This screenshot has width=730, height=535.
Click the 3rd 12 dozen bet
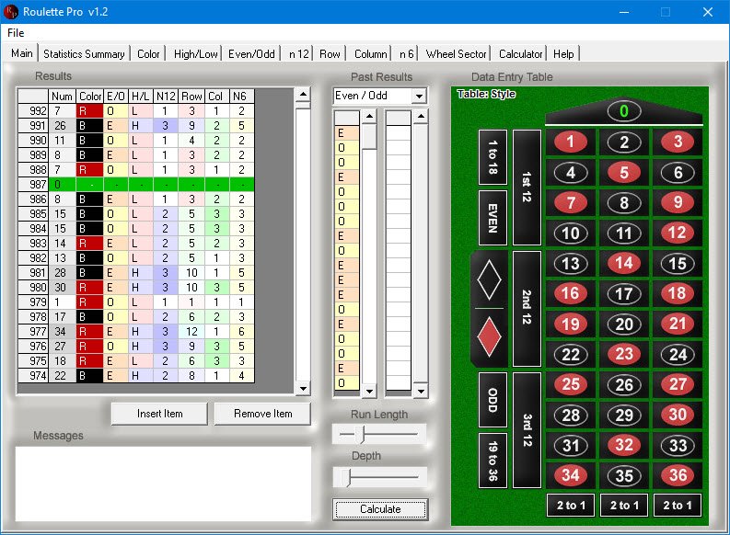[x=527, y=430]
